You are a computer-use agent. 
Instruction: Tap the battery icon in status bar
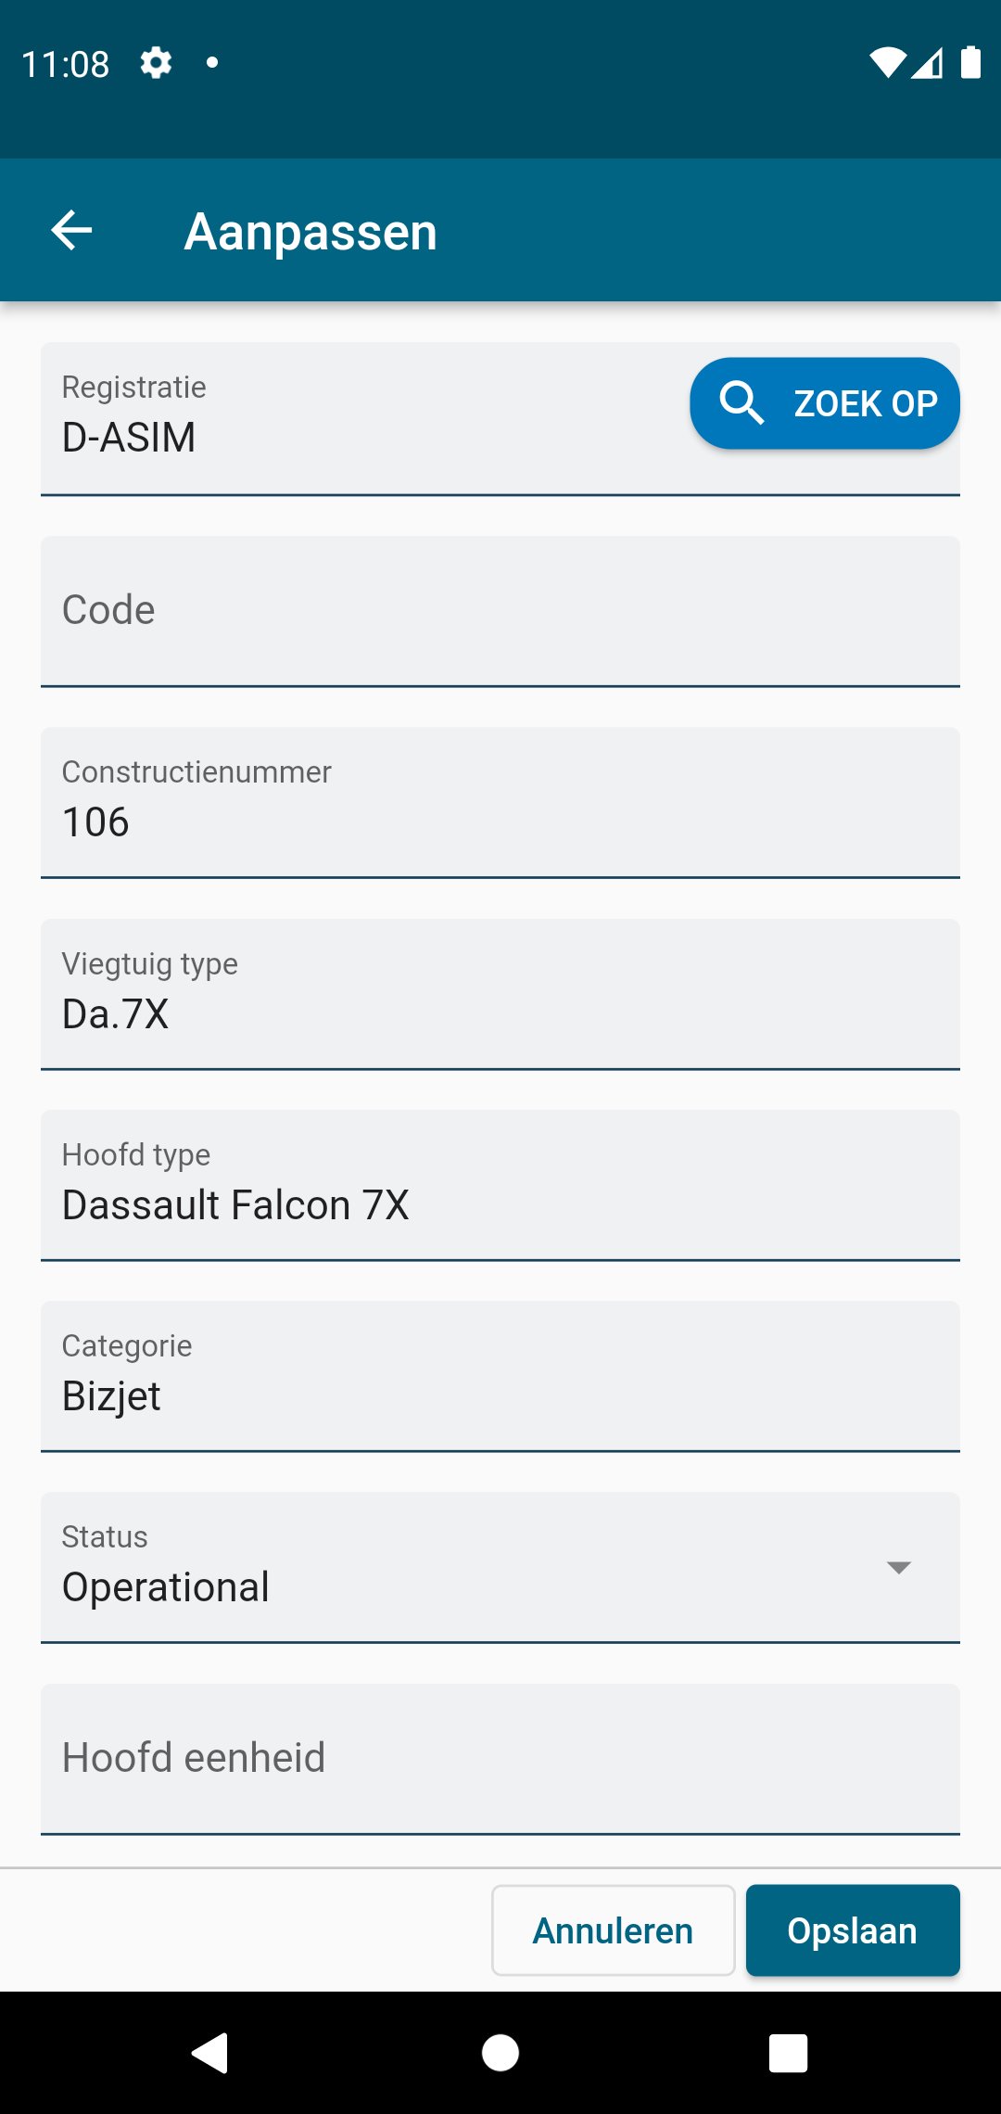tap(970, 63)
